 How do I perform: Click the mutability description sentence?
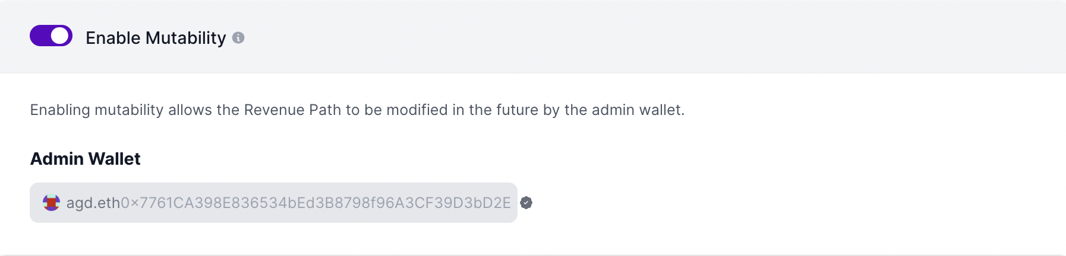[x=357, y=110]
